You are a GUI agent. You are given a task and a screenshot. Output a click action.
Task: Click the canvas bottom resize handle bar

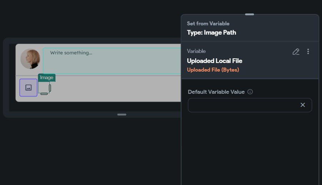click(122, 115)
